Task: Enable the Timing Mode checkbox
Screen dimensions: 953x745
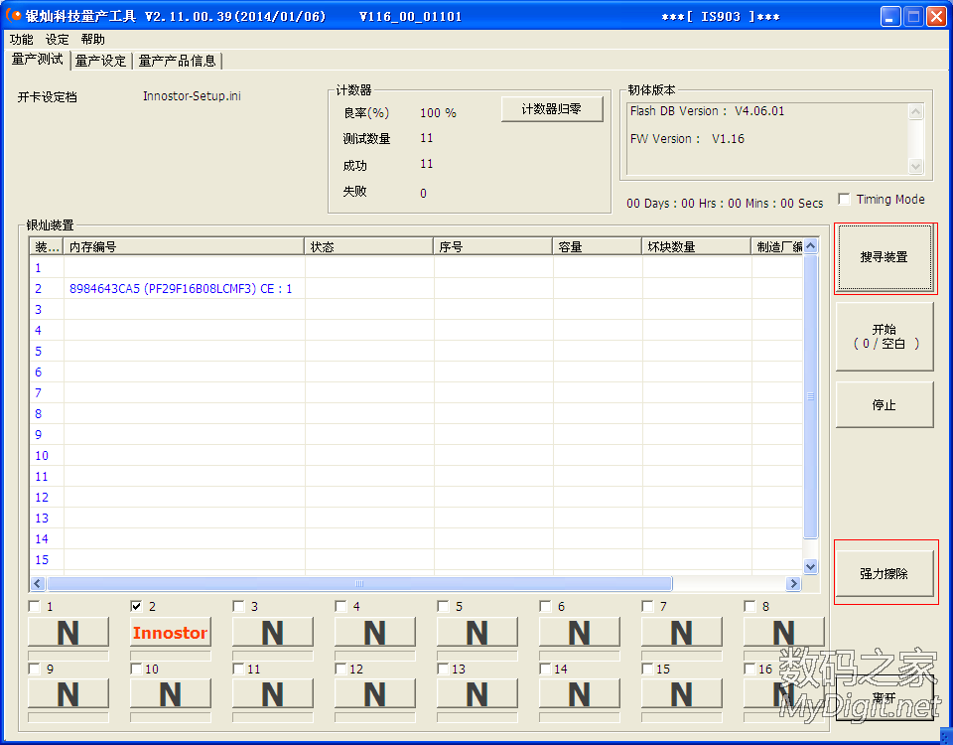Action: (x=844, y=200)
